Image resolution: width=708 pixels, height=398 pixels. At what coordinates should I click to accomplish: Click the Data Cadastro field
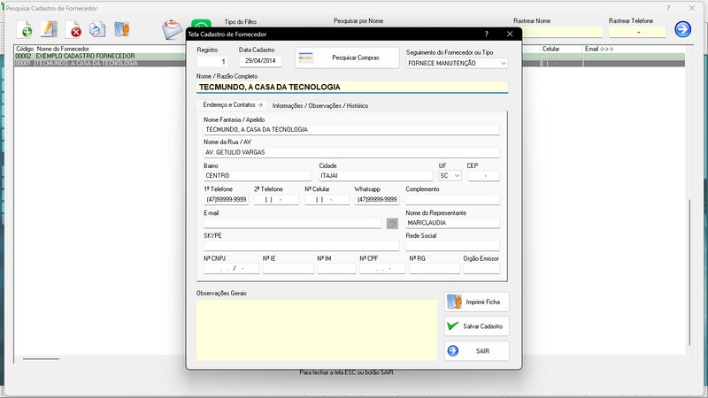(x=260, y=61)
